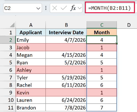Screen dimensions: 137x112
Task: Click the Month header cell
Action: click(102, 32)
